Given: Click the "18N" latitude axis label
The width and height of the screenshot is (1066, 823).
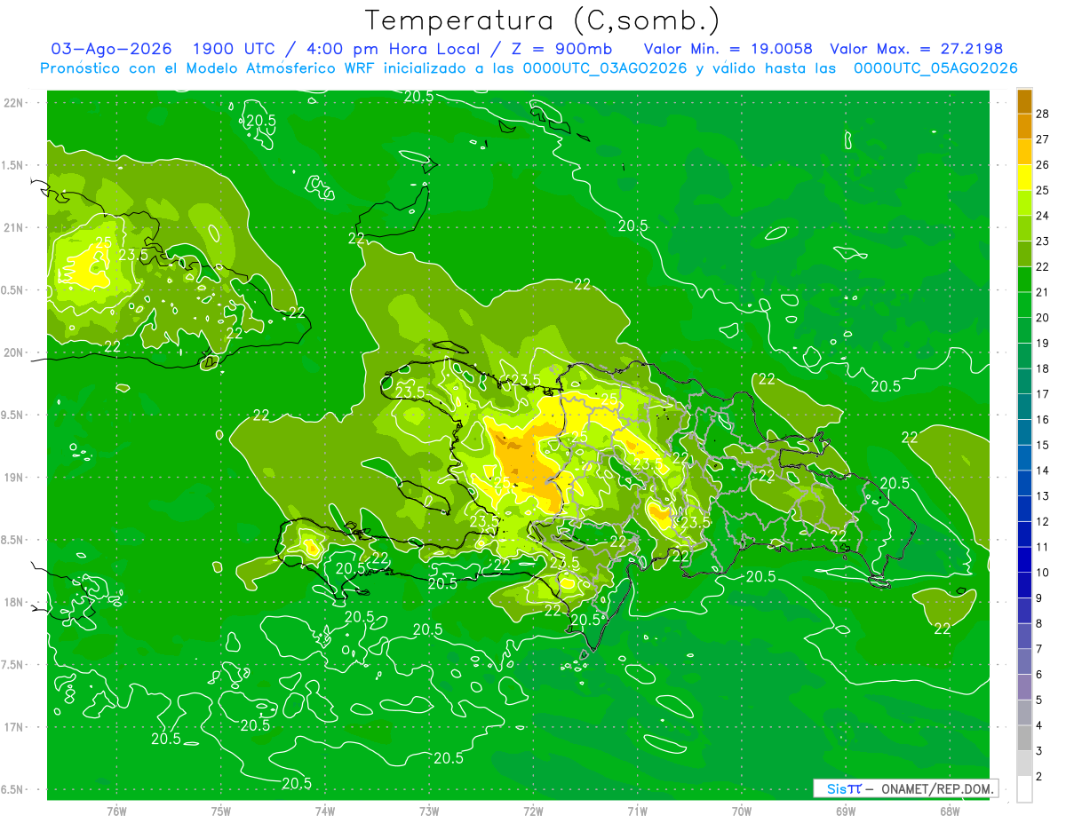Looking at the screenshot, I should pos(13,602).
